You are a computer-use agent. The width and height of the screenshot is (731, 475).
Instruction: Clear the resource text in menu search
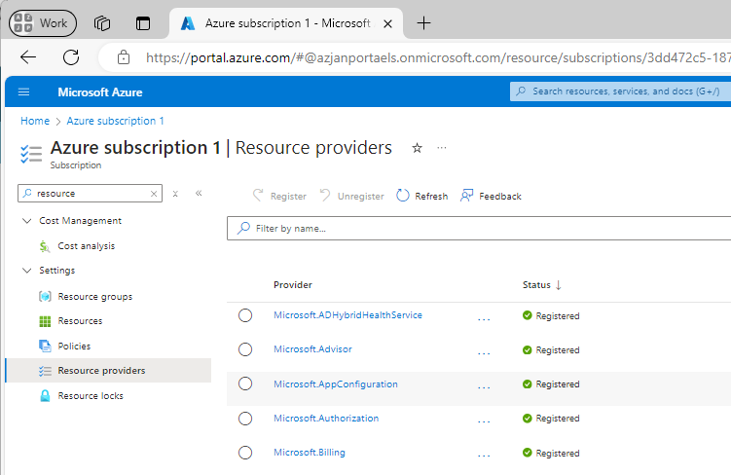coord(154,194)
